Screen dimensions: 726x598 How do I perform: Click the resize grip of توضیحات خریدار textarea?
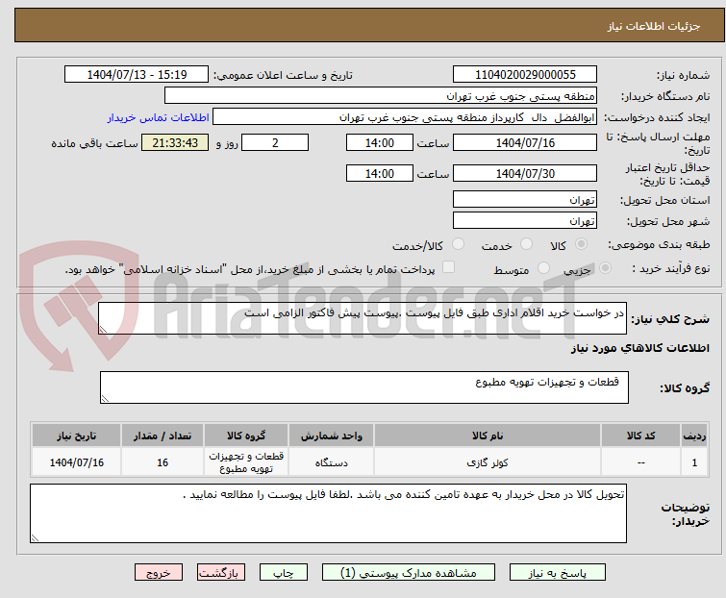pyautogui.click(x=36, y=537)
